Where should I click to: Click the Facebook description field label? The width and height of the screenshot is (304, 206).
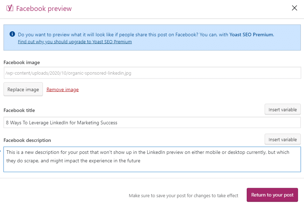coord(27,140)
